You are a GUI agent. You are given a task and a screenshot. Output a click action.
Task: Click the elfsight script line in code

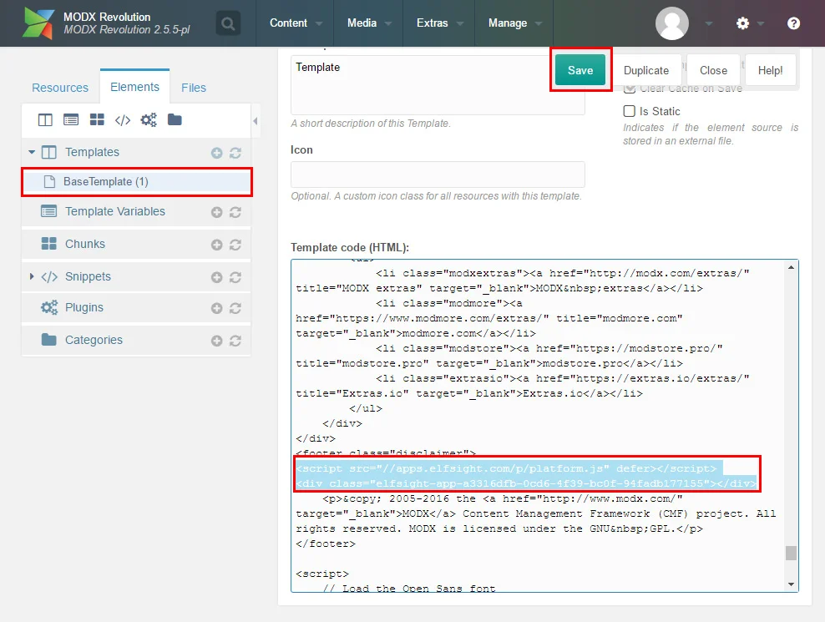pyautogui.click(x=506, y=468)
